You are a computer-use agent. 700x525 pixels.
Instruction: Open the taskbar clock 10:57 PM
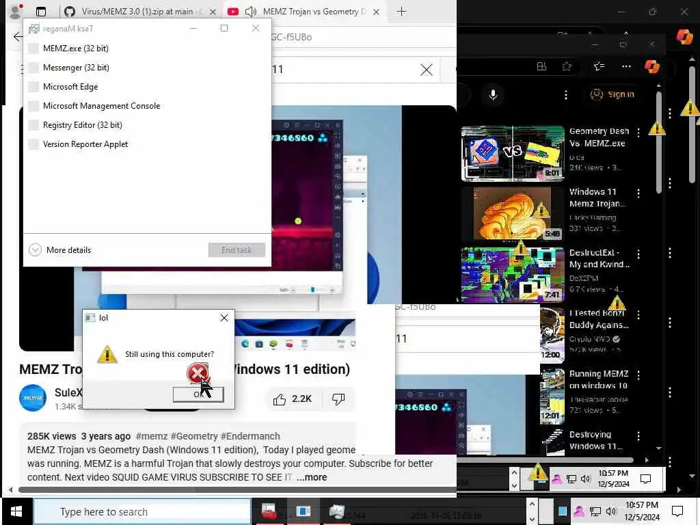point(641,511)
